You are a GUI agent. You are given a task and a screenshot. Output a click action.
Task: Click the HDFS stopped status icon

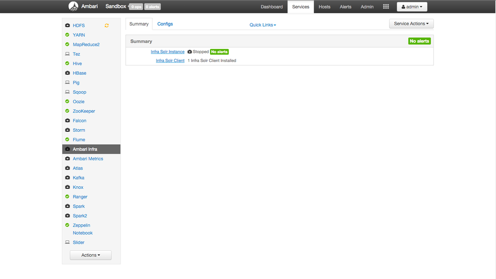(68, 25)
